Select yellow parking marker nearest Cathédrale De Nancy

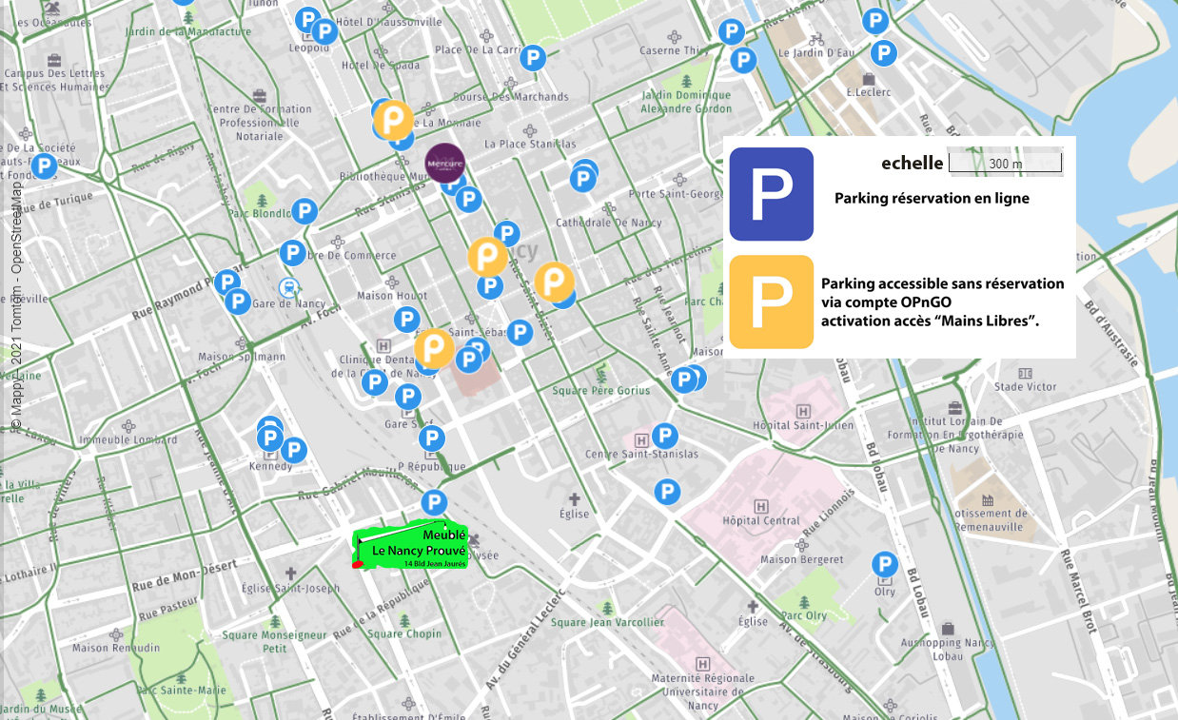pos(553,282)
